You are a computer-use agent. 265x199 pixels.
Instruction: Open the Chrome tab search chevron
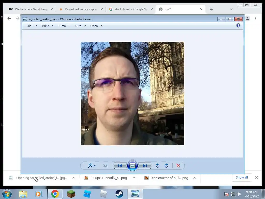tap(231, 10)
